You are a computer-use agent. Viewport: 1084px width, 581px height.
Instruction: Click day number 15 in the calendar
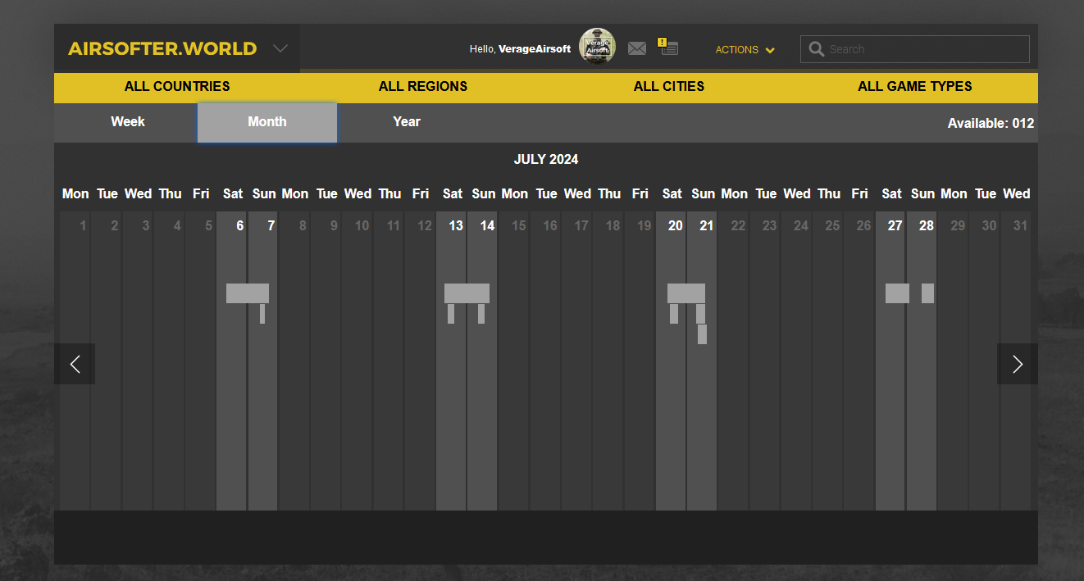(x=518, y=225)
